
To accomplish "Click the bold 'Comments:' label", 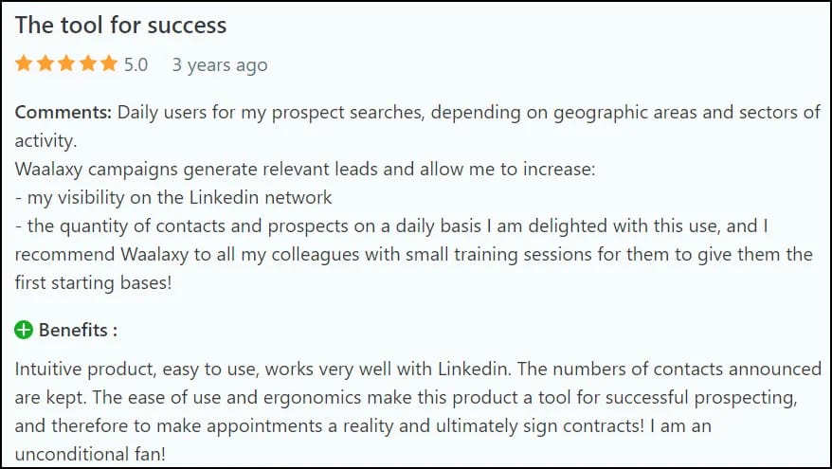I will coord(63,113).
